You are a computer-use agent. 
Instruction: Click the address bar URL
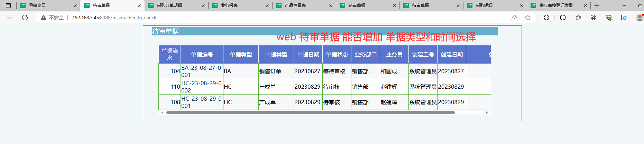pyautogui.click(x=114, y=18)
